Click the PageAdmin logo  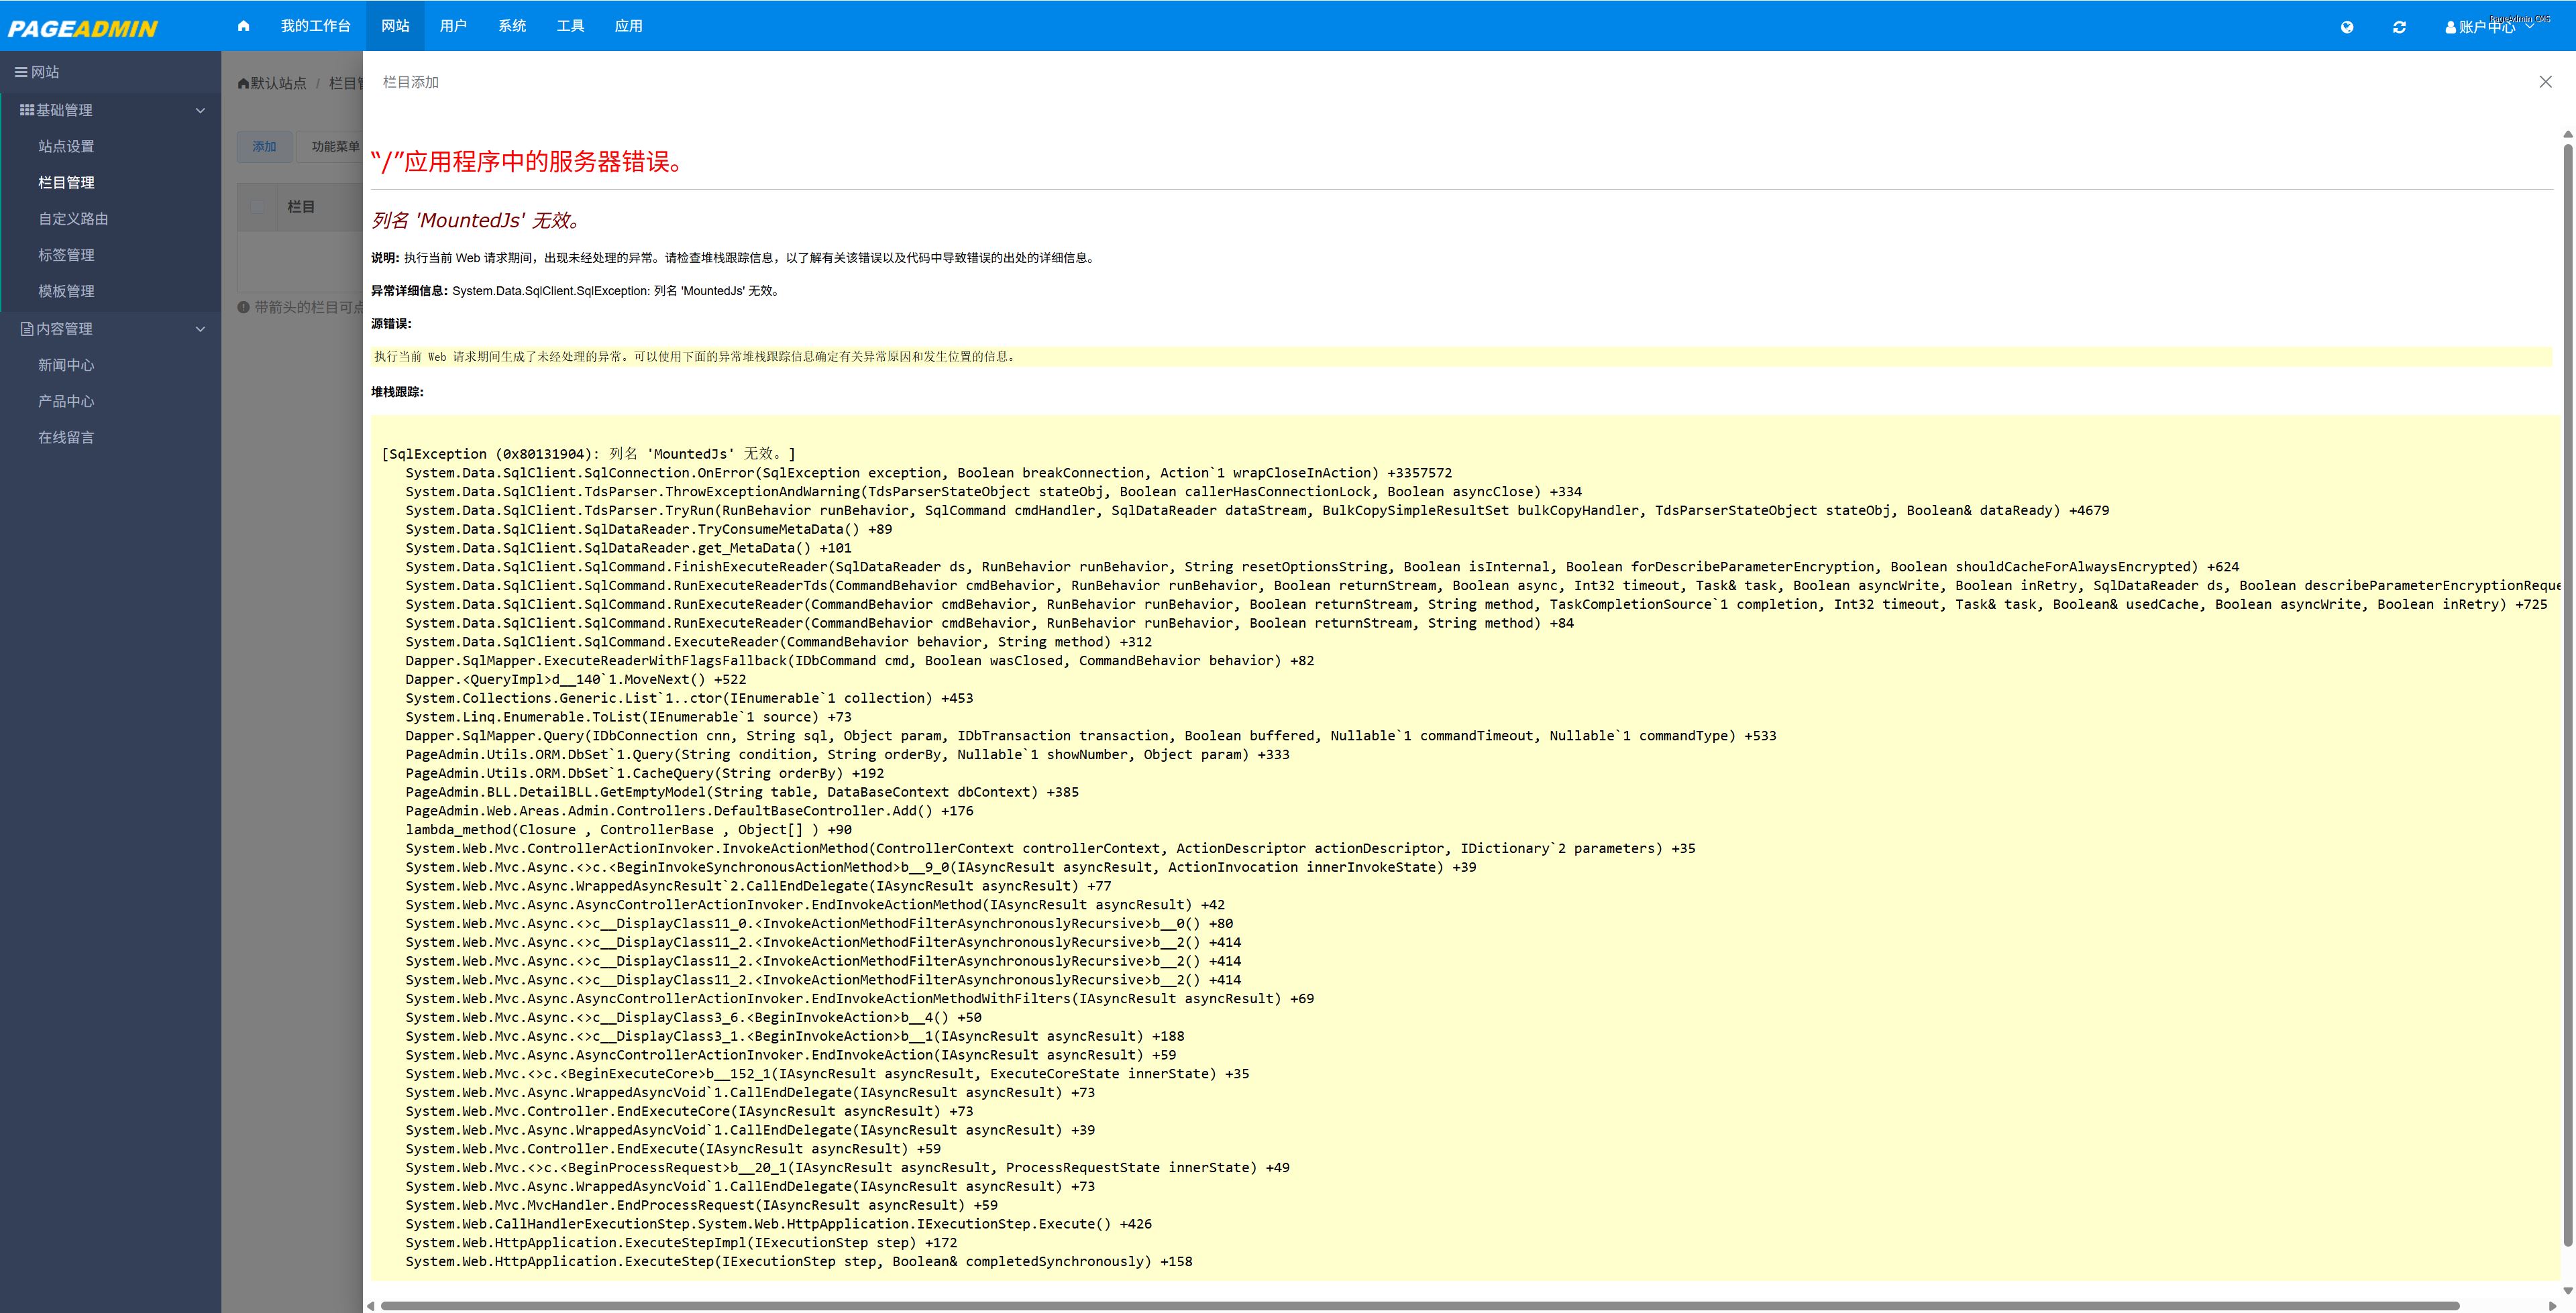tap(83, 28)
